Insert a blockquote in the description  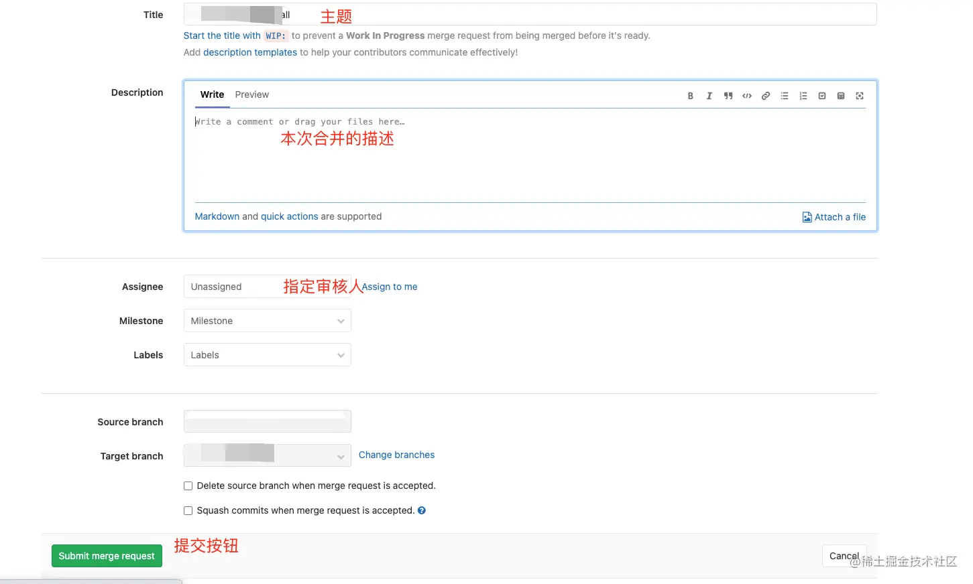coord(728,96)
